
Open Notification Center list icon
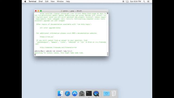(x=148, y=1)
